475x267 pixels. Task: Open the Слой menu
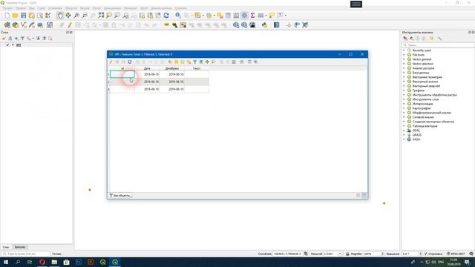41,8
